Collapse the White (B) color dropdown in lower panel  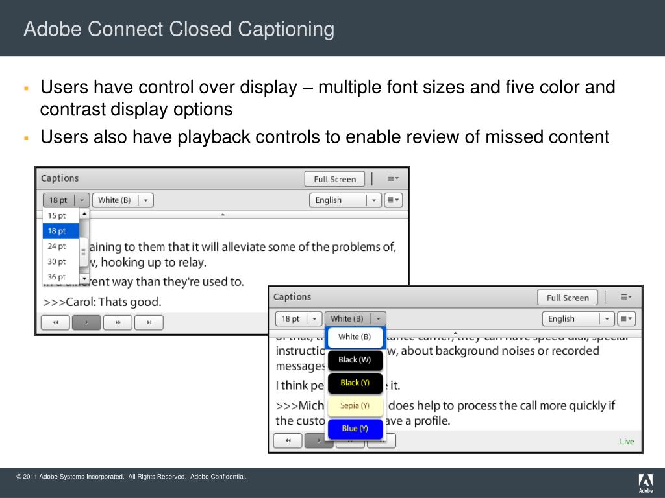355,318
